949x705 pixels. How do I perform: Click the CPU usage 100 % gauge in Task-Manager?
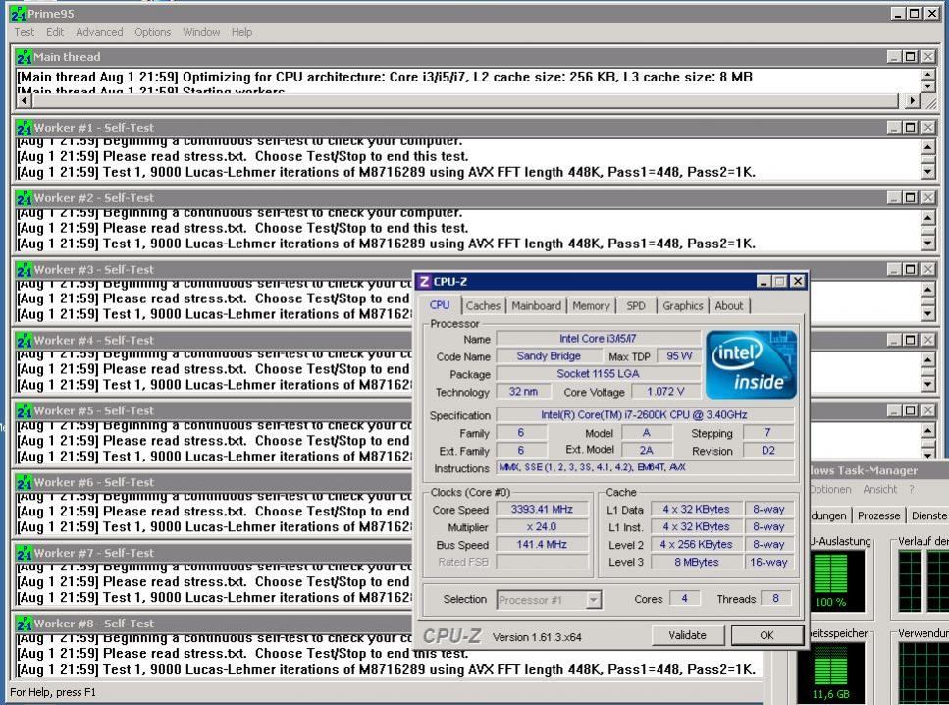[x=830, y=581]
